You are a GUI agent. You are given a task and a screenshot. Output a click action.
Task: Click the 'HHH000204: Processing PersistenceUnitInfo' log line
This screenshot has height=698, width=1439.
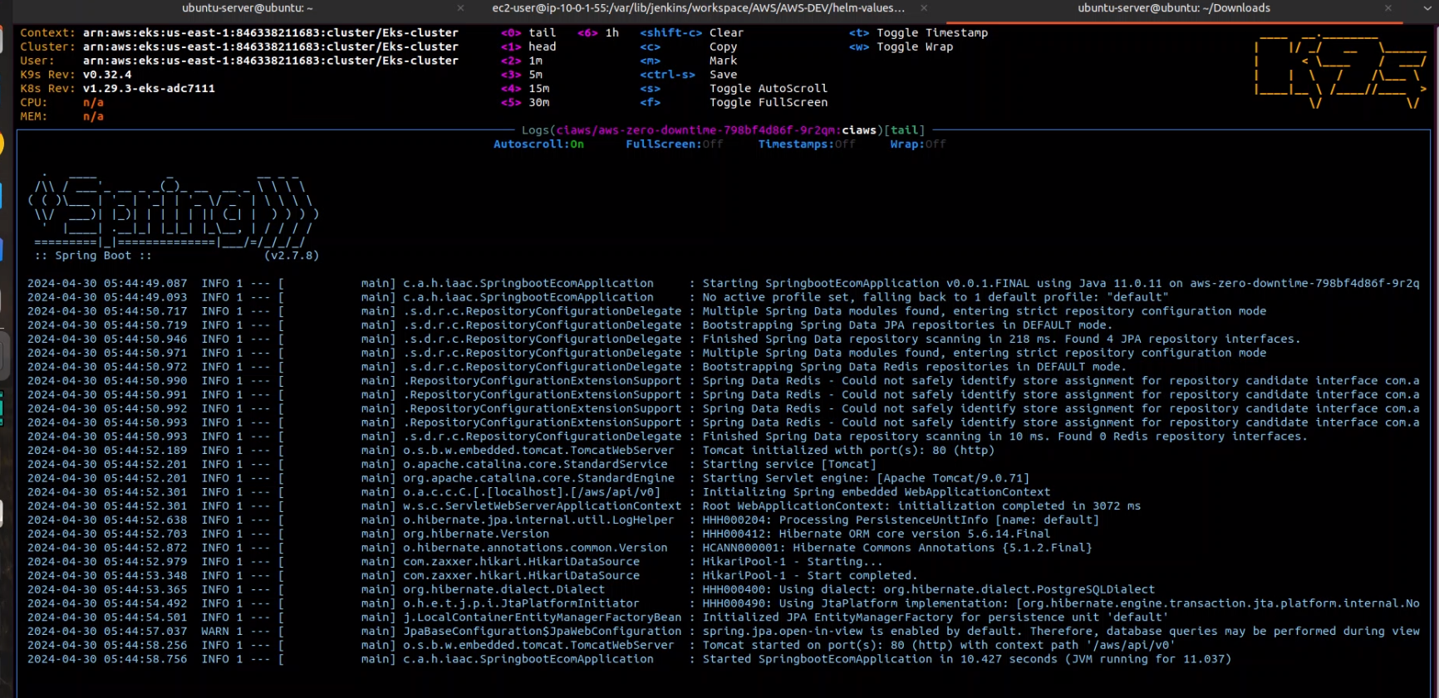click(x=563, y=520)
